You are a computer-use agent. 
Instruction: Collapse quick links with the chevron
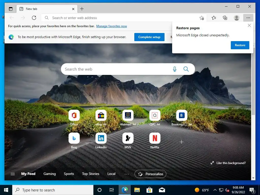(191, 102)
